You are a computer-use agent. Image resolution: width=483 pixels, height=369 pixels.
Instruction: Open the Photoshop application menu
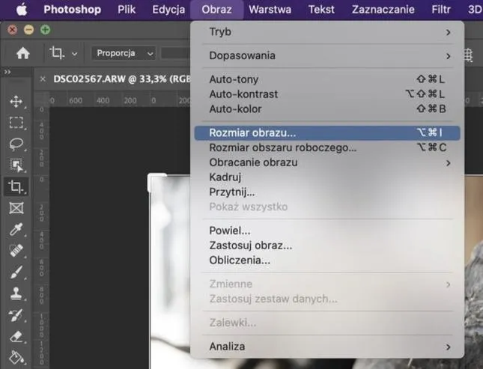73,10
